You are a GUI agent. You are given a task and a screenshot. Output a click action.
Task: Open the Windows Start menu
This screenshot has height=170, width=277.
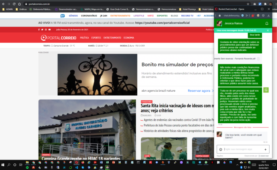pyautogui.click(x=3, y=165)
